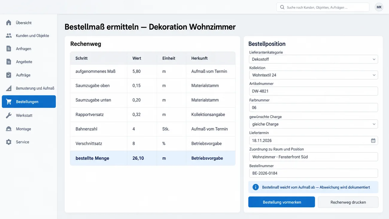Click the % unit cell
Image resolution: width=389 pixels, height=219 pixels.
(x=164, y=144)
